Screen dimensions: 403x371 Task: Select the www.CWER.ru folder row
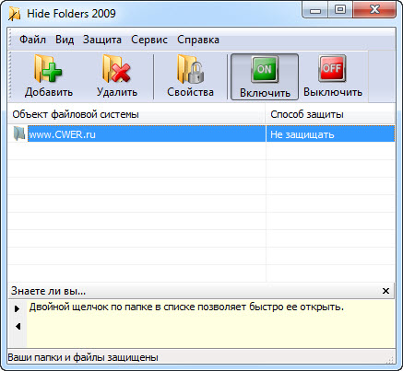pos(201,133)
